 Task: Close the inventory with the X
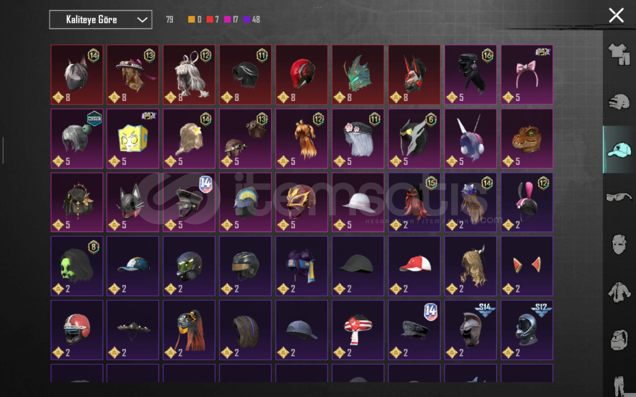(x=616, y=15)
